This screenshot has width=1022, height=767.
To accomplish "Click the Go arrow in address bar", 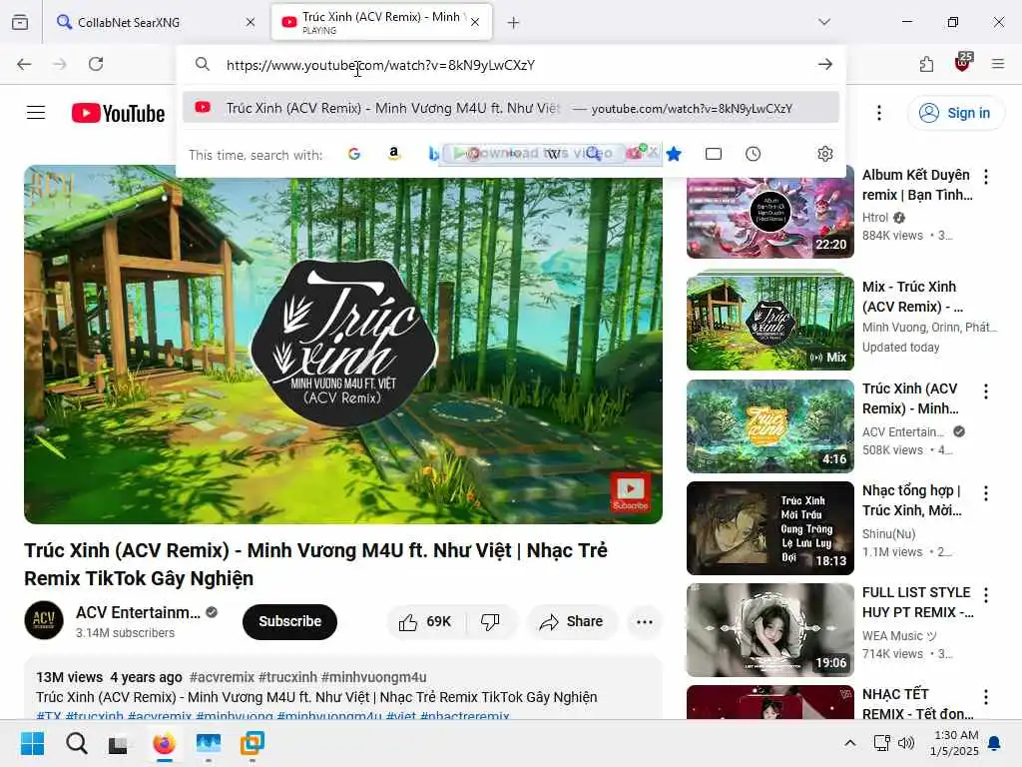I will pos(825,64).
